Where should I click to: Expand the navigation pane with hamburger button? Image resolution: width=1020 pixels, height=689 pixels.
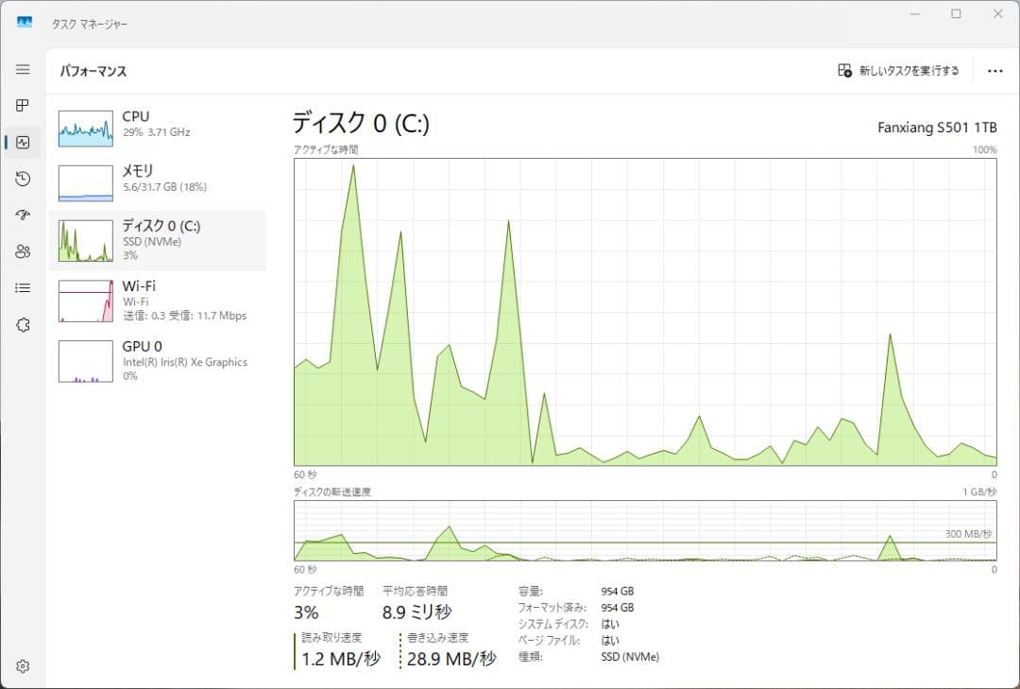click(23, 69)
